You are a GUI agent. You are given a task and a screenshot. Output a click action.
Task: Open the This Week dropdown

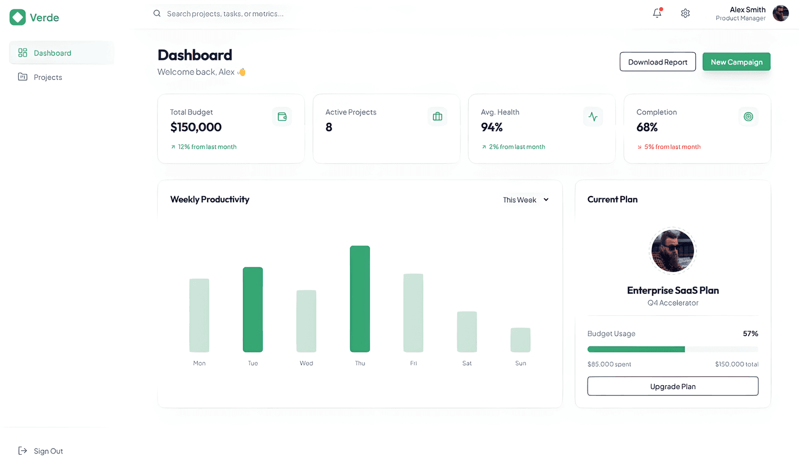pos(525,200)
